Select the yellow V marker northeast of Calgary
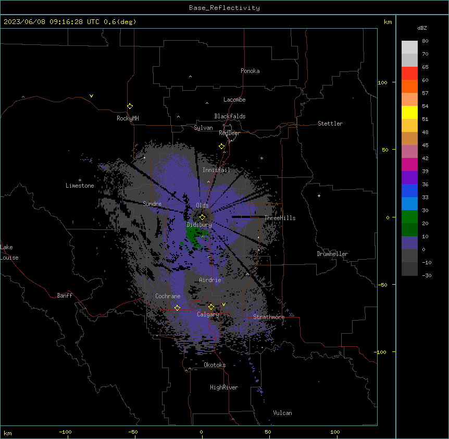 click(x=223, y=304)
